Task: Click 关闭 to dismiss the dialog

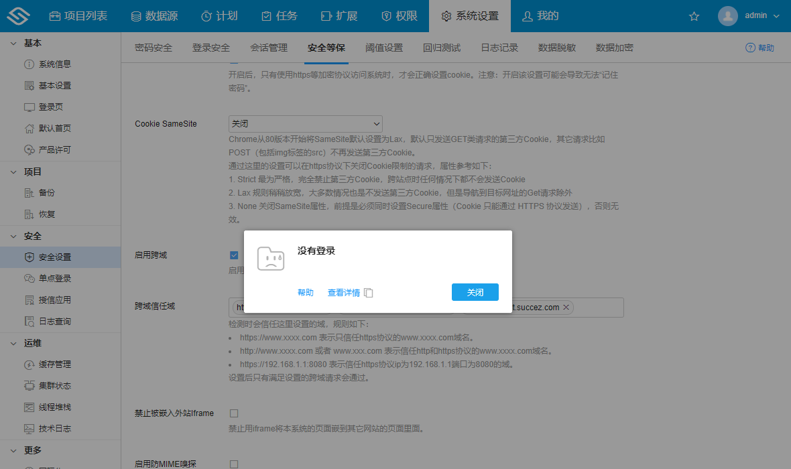Action: 475,292
